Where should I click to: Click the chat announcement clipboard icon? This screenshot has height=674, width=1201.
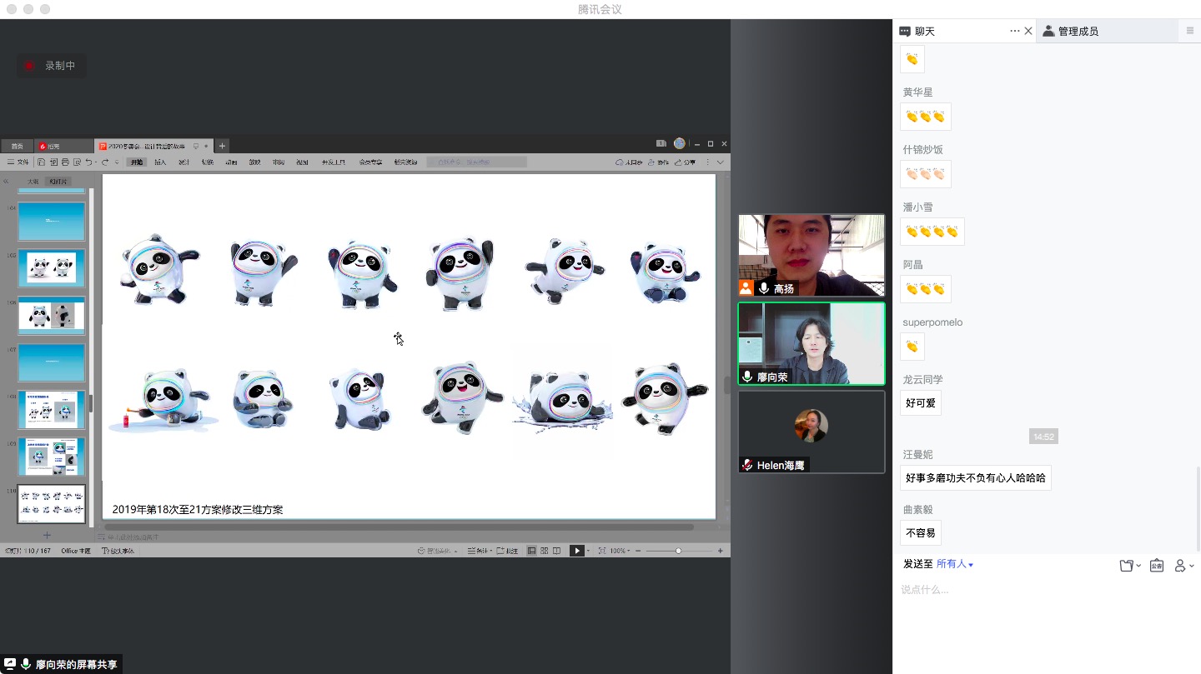coord(1157,566)
